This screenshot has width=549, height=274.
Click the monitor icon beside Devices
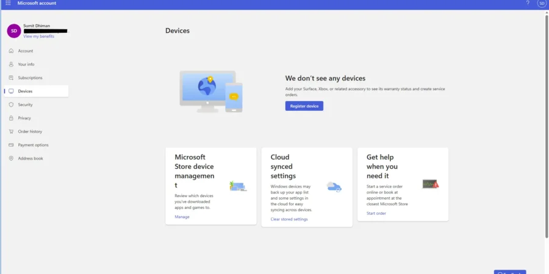pos(11,91)
